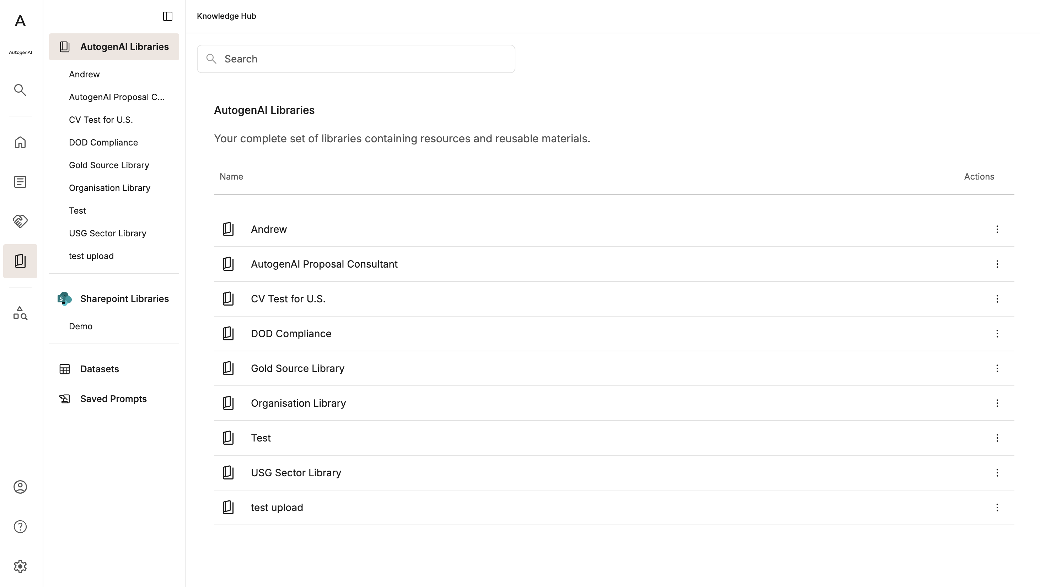
Task: Open actions menu for test upload library
Action: [997, 508]
